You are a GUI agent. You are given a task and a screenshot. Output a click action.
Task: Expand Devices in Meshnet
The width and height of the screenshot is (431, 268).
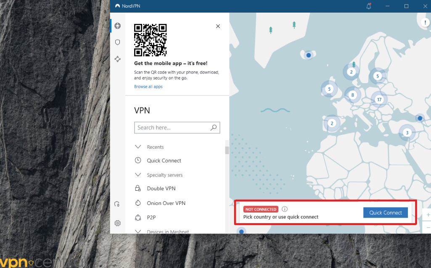pyautogui.click(x=138, y=231)
